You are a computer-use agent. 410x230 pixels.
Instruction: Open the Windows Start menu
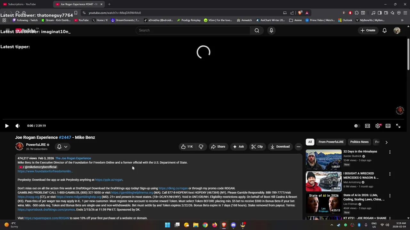point(168,225)
